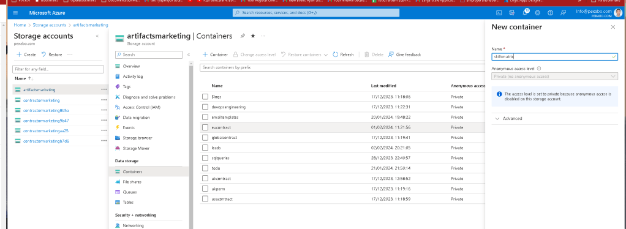The image size is (626, 229).
Task: Check the leads container checkbox
Action: [x=205, y=148]
